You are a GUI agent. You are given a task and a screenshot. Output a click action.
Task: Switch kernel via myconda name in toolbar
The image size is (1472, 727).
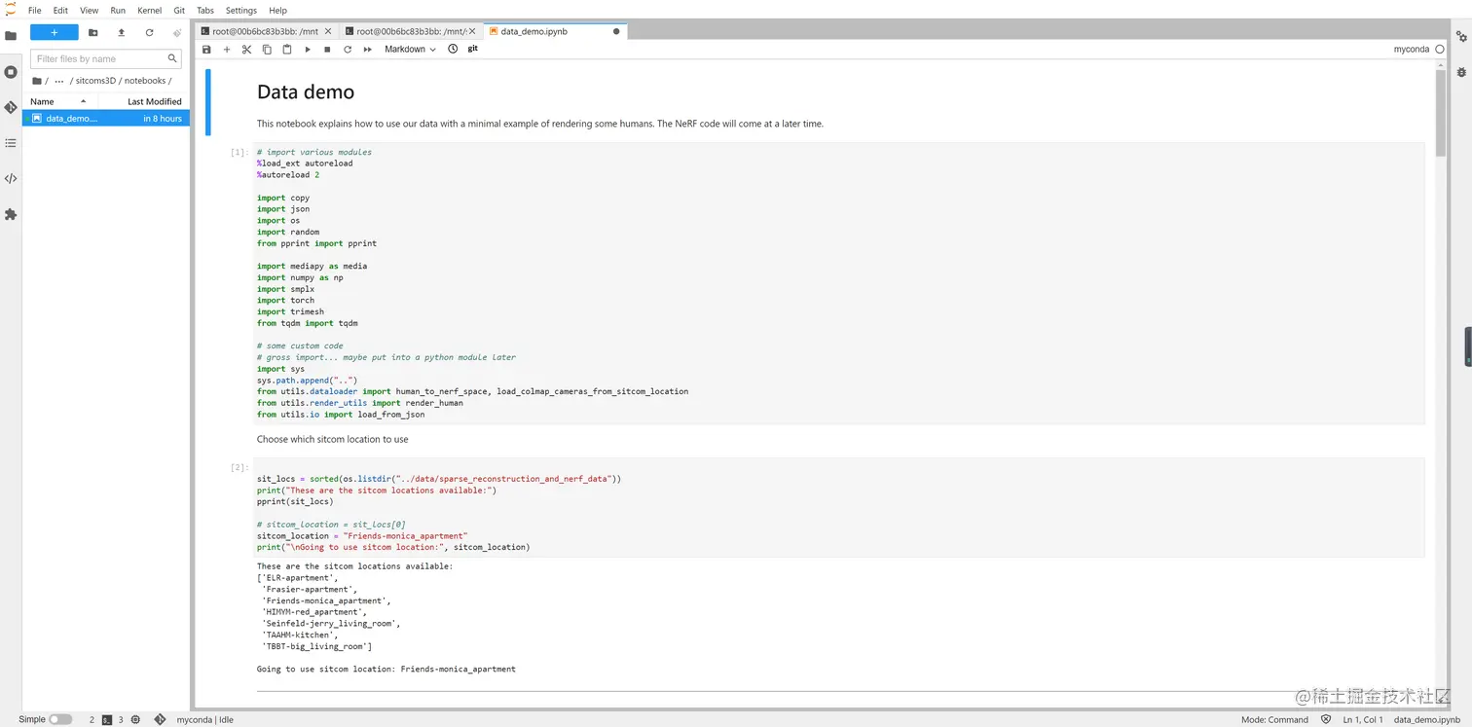coord(1411,50)
